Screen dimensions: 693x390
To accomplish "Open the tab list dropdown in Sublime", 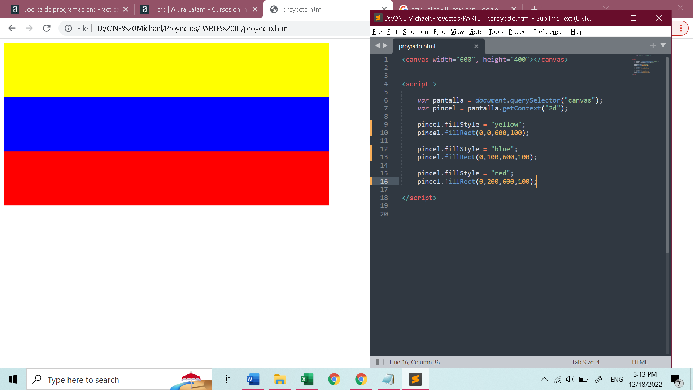I will [x=663, y=45].
